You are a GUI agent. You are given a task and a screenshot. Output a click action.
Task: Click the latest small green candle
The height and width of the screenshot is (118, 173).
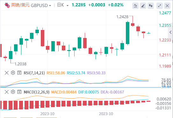148,33
